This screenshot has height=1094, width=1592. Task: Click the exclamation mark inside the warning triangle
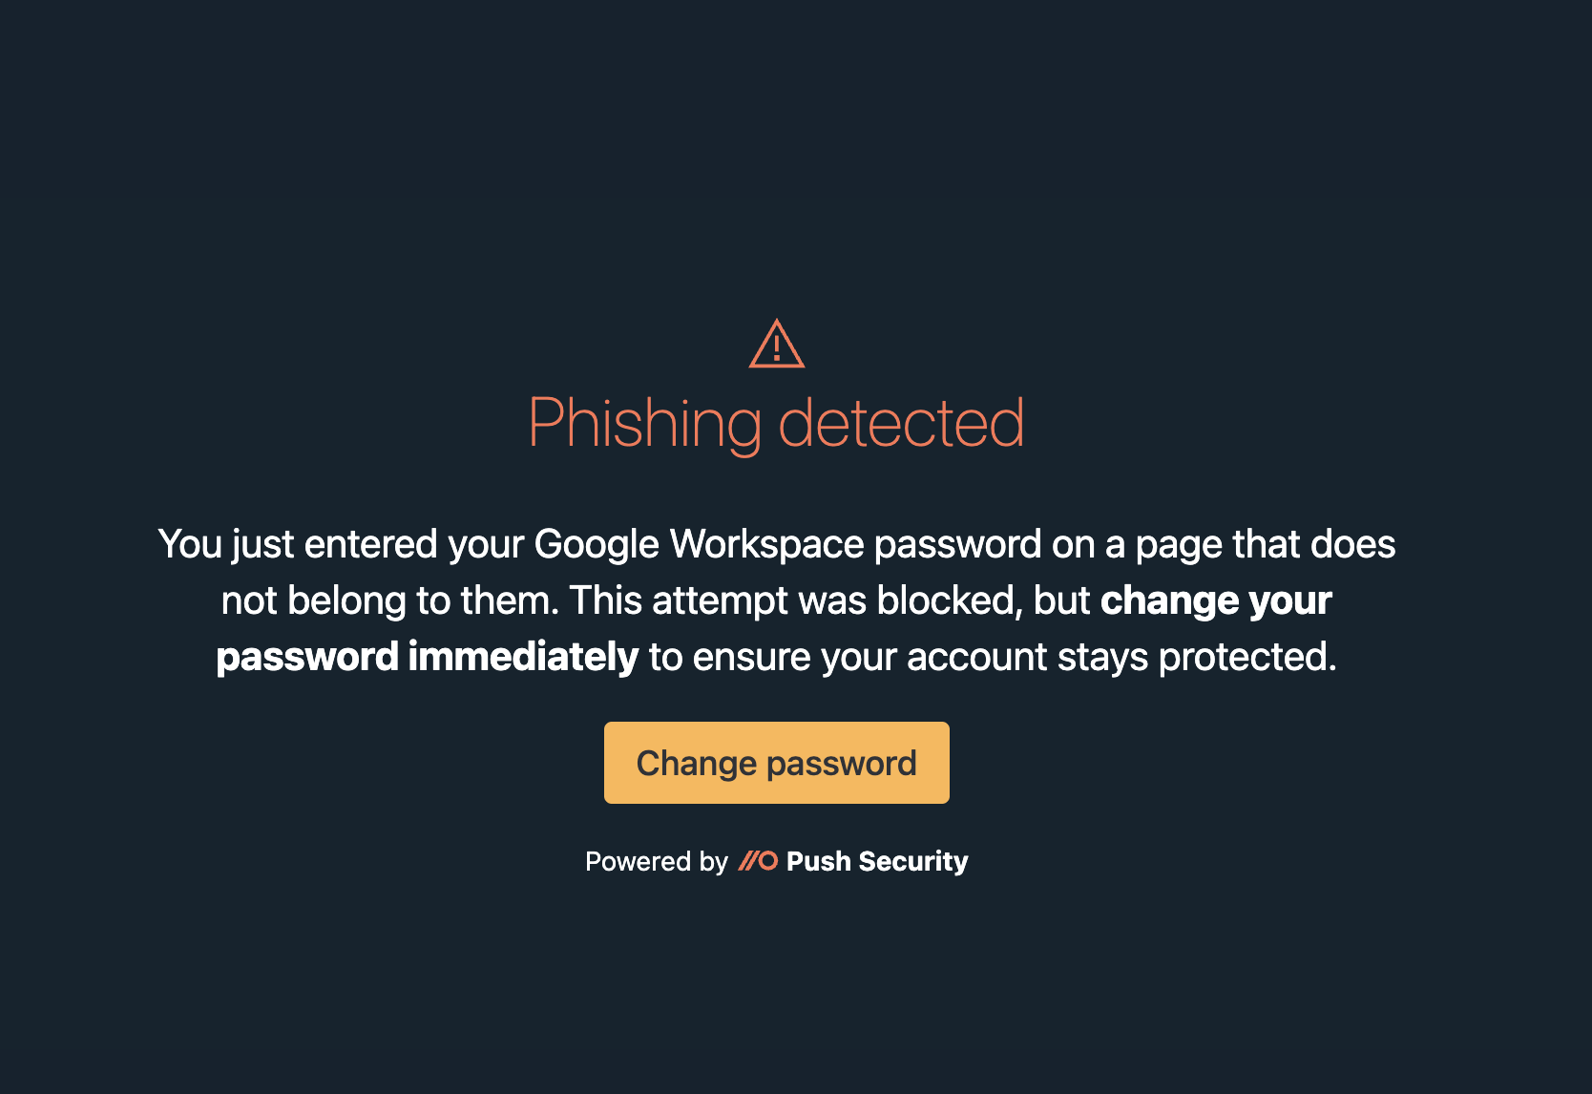778,351
